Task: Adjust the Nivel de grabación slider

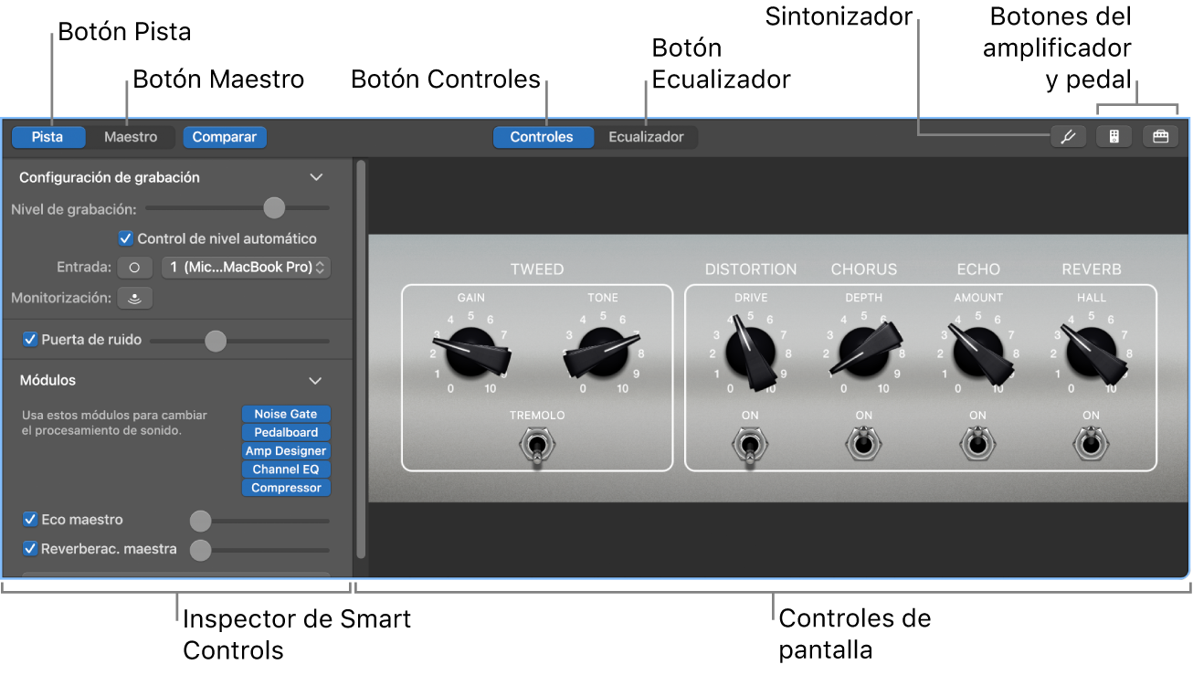Action: pyautogui.click(x=273, y=207)
